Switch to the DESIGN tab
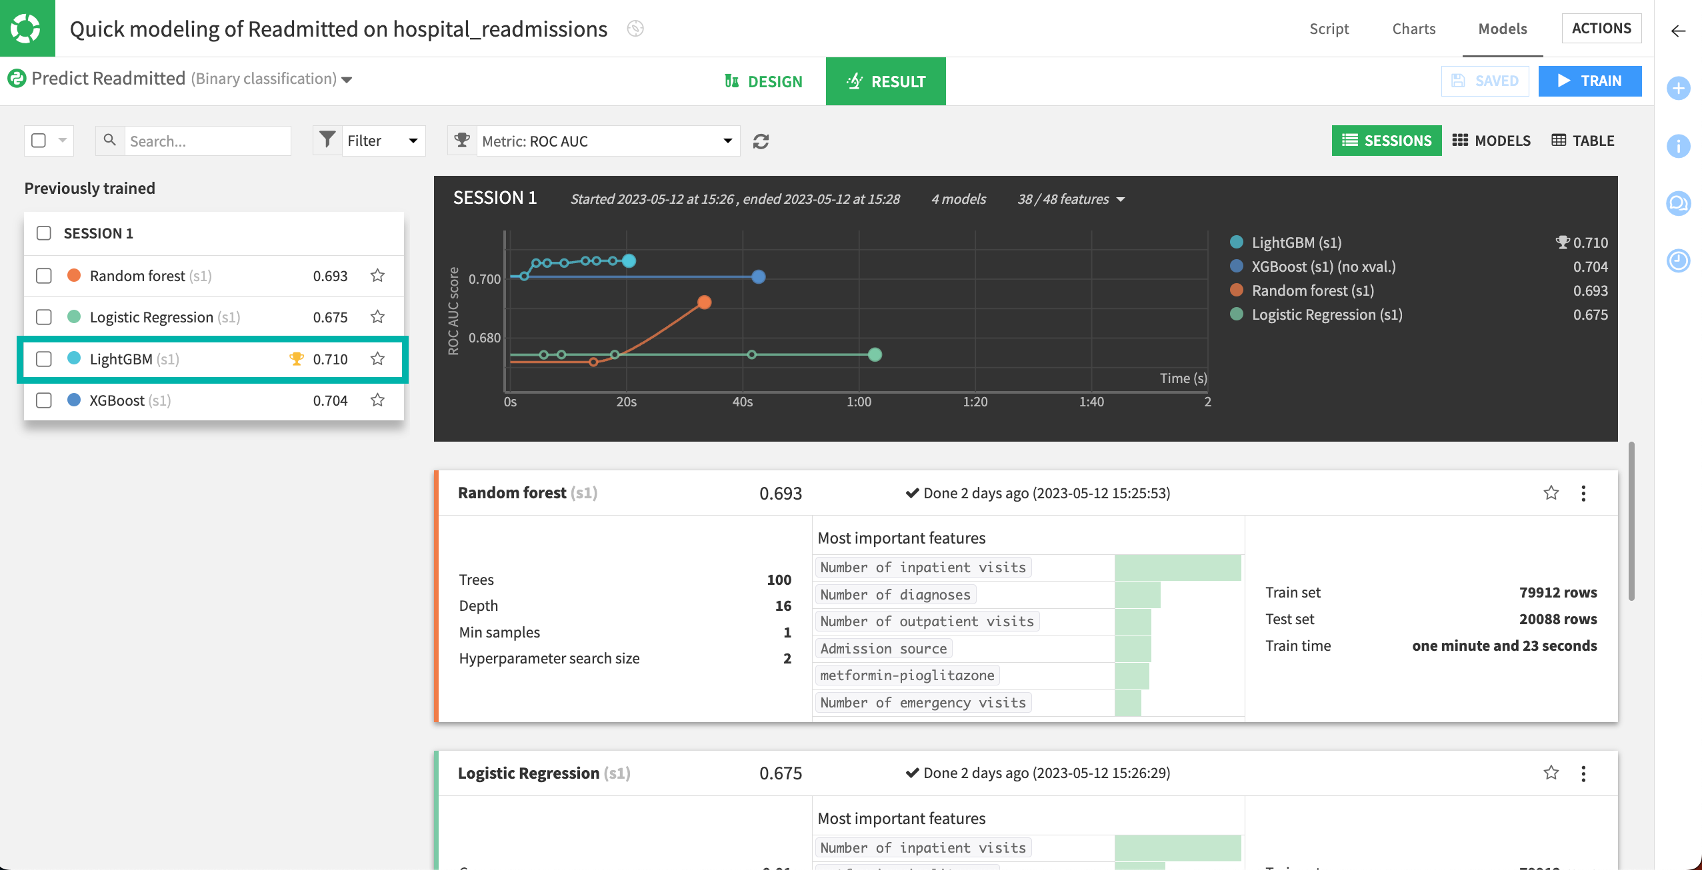This screenshot has height=870, width=1702. click(x=763, y=81)
